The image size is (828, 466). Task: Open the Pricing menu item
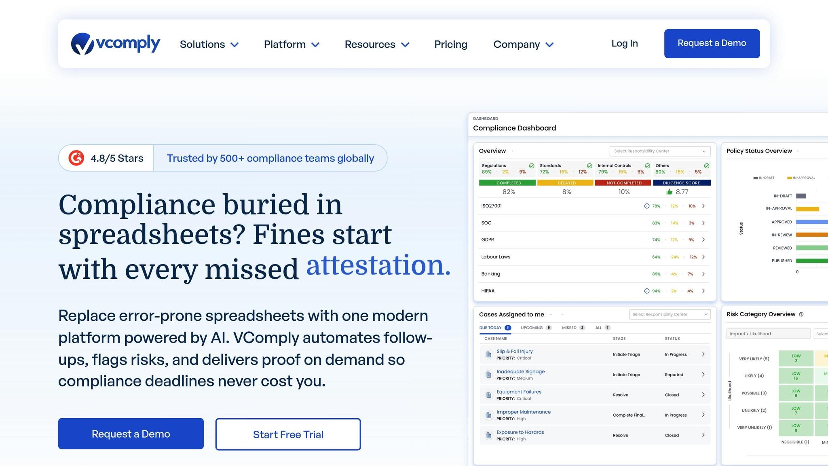(450, 44)
